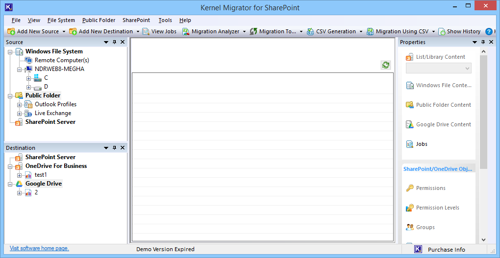This screenshot has height=258, width=500.
Task: Click the help question mark icon
Action: coord(489,31)
